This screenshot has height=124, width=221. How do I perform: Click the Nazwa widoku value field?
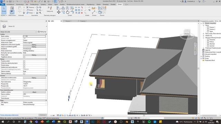35,94
